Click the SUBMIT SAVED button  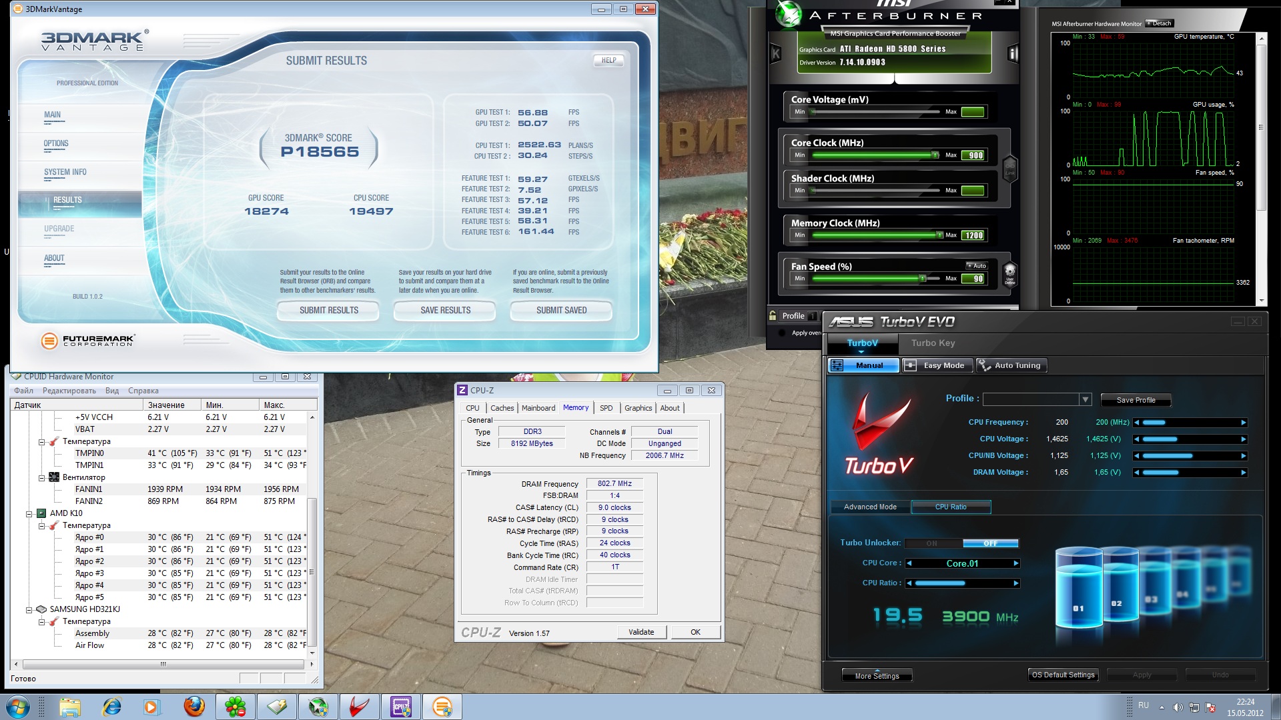click(561, 311)
